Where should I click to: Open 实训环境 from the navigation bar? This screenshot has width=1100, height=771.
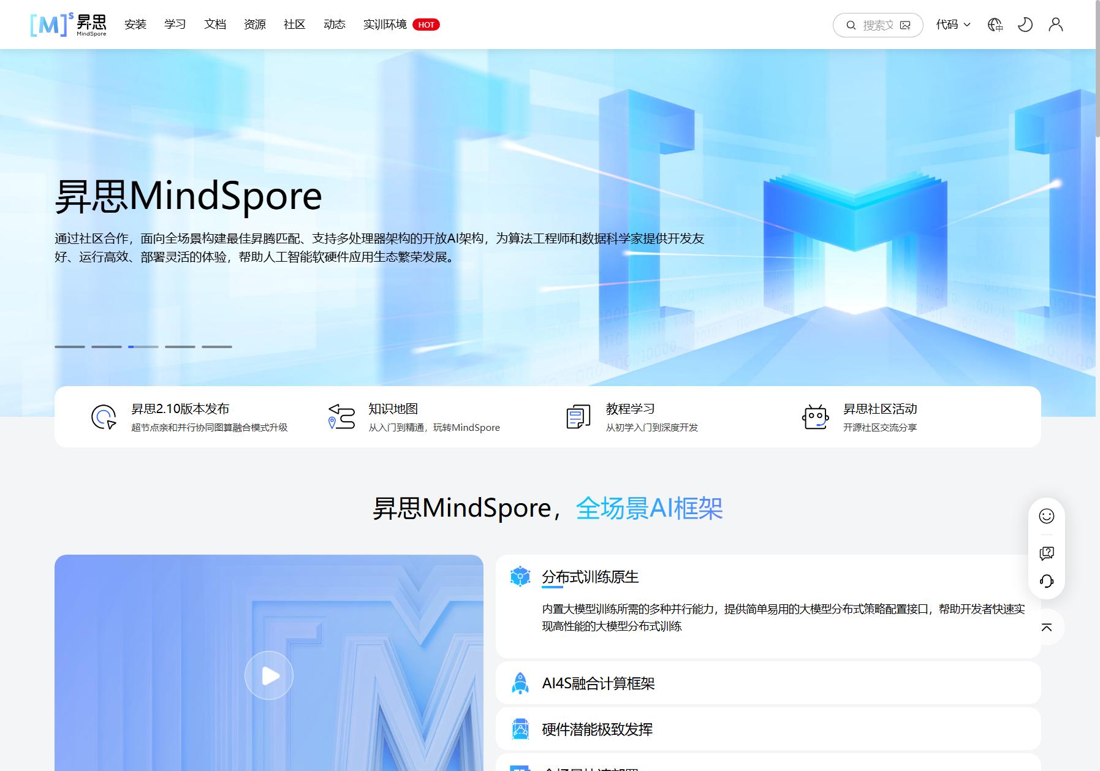tap(401, 25)
